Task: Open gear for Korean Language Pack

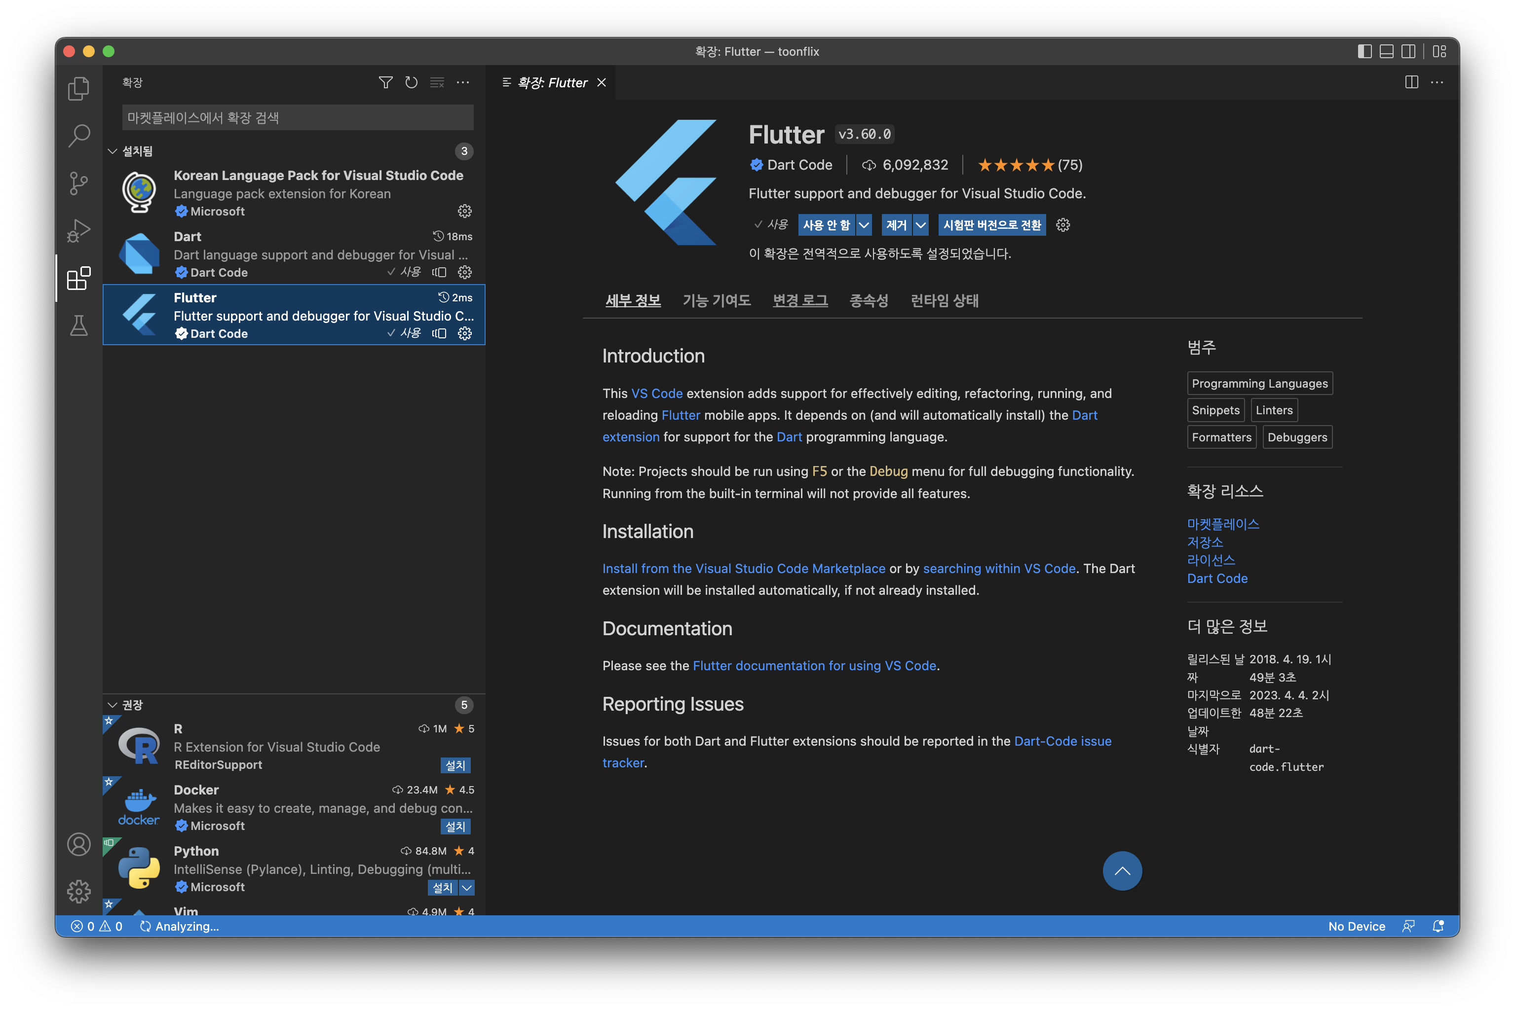Action: tap(465, 211)
